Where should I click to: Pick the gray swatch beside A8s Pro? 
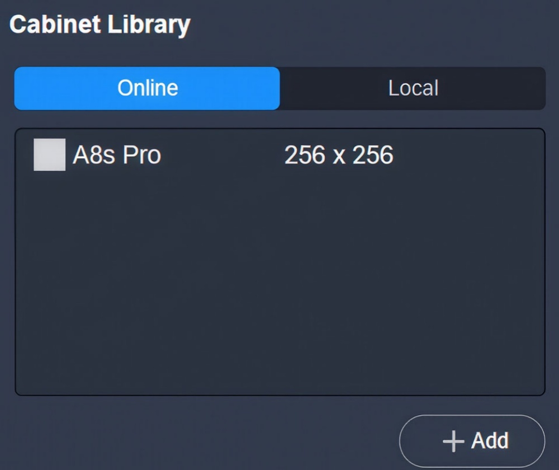49,155
